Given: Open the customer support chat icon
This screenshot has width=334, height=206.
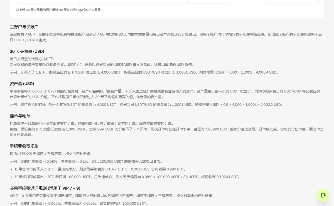Looking at the screenshot, I should pos(323,195).
